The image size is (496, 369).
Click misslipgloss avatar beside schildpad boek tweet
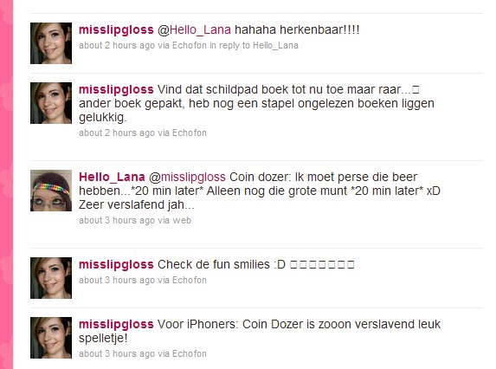[x=51, y=103]
